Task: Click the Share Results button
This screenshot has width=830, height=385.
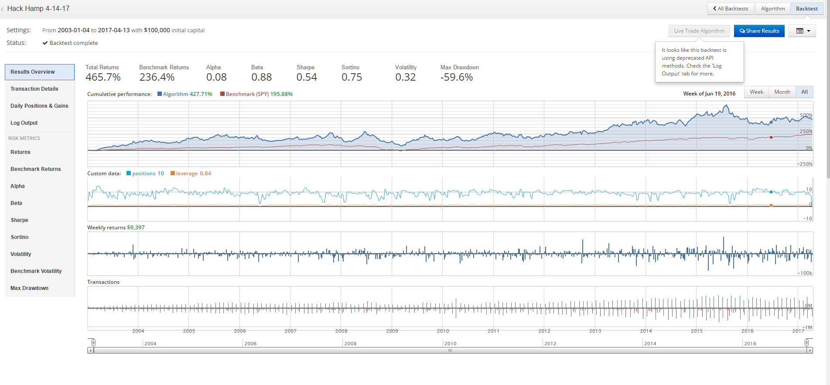Action: [x=759, y=31]
